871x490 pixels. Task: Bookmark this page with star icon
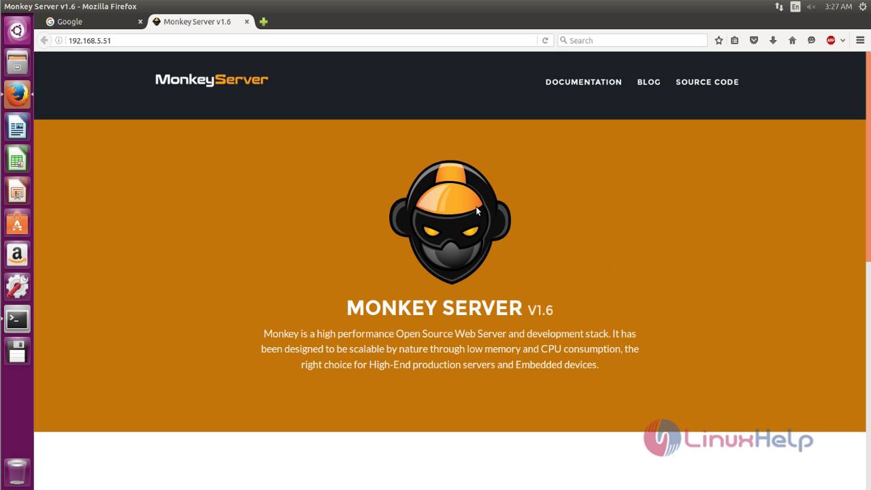pos(719,40)
